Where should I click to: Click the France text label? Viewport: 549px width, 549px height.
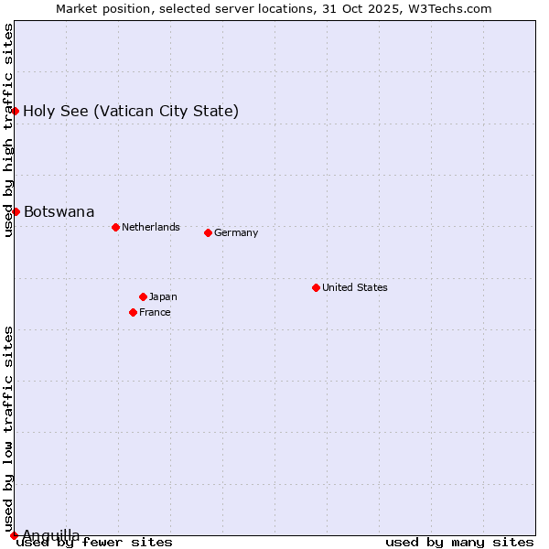pyautogui.click(x=155, y=312)
